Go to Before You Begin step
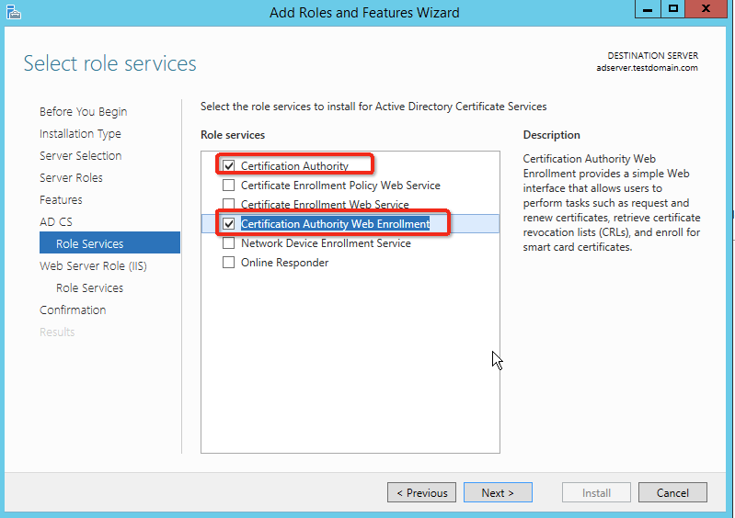The width and height of the screenshot is (735, 518). 83,112
